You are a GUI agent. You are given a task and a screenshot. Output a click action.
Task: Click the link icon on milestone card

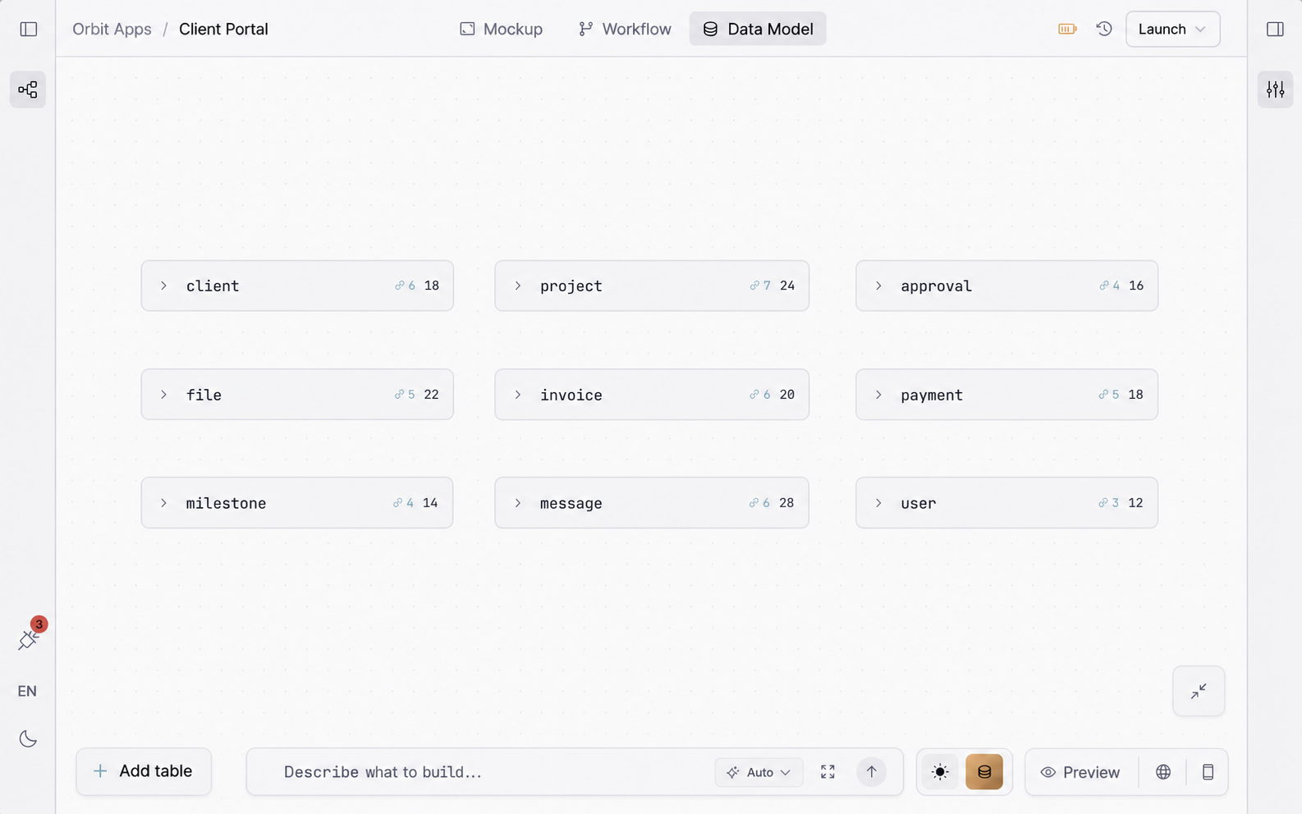[397, 503]
